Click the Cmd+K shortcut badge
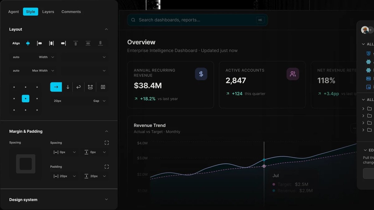374x210 pixels. click(260, 20)
